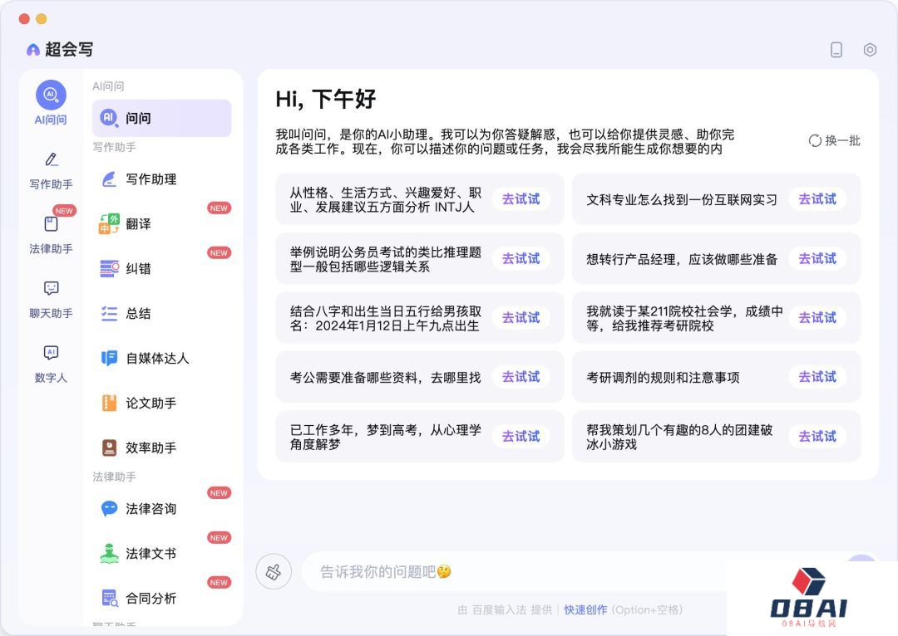Click the 合同分析 document icon
898x636 pixels.
click(109, 599)
